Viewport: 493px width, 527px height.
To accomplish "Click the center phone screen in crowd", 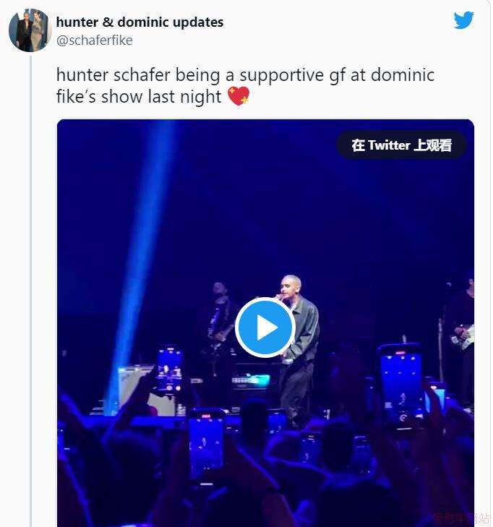I will click(x=207, y=442).
